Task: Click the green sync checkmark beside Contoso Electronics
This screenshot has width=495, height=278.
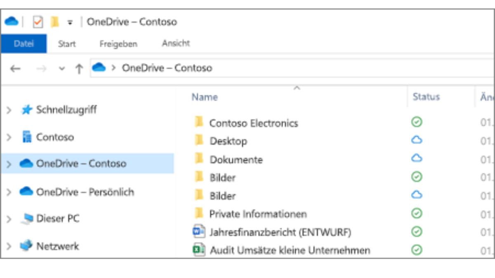Action: [x=417, y=122]
